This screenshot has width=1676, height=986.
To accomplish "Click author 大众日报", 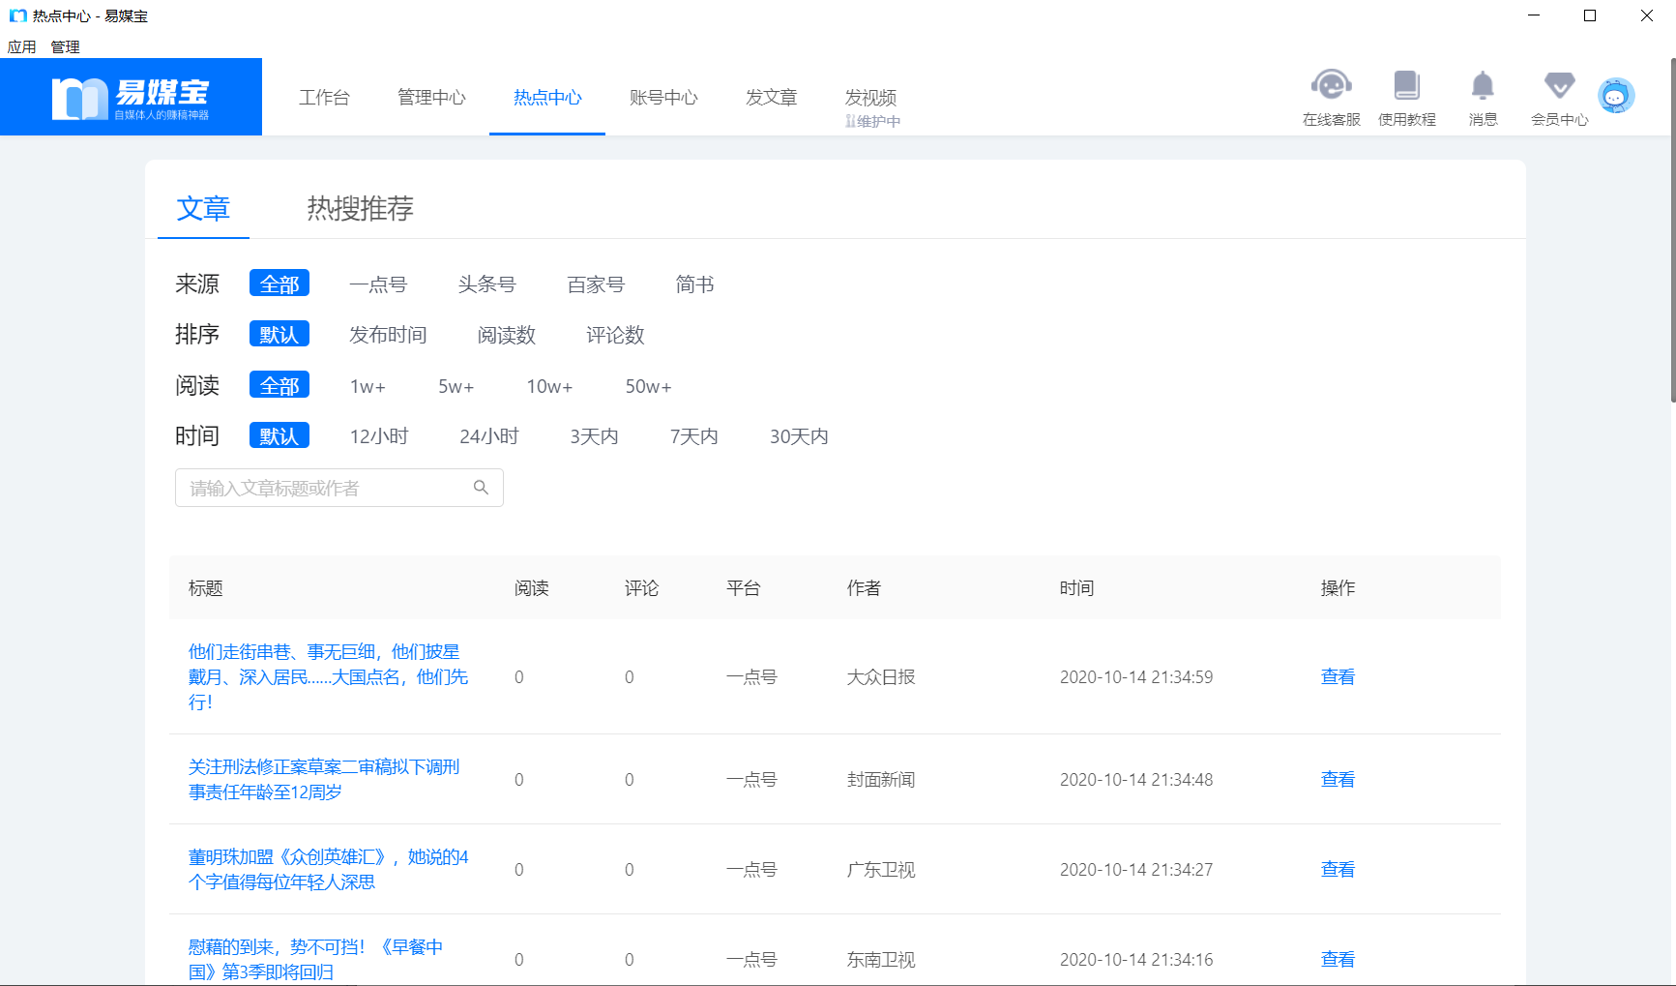I will click(x=880, y=676).
